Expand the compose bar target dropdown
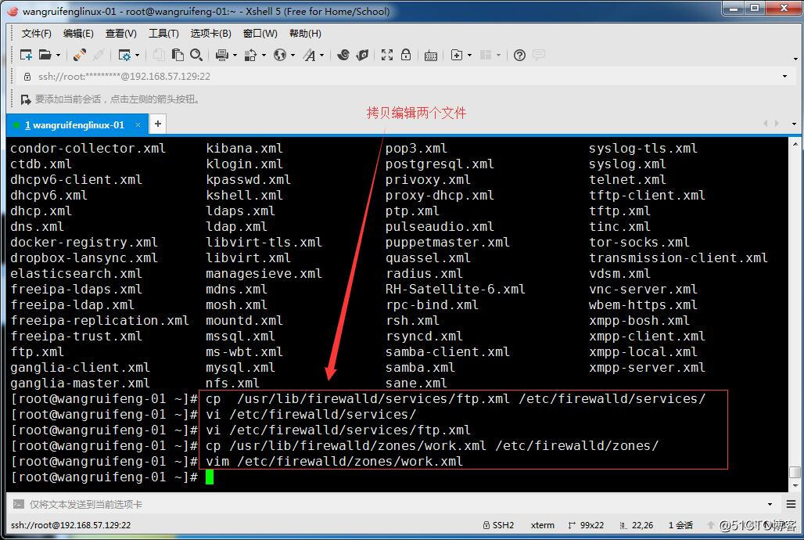 click(x=770, y=504)
